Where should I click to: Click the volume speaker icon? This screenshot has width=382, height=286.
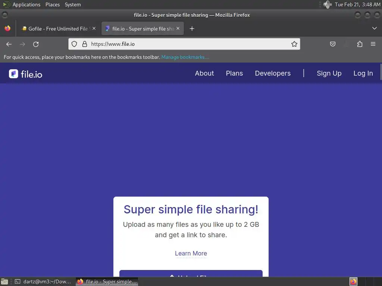(x=328, y=4)
